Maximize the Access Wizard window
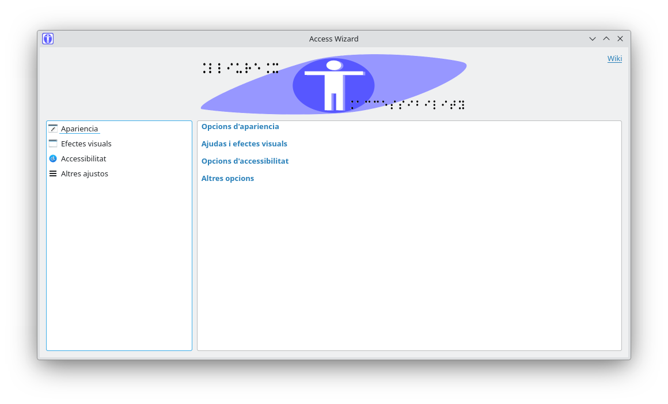Image resolution: width=668 pixels, height=404 pixels. tap(606, 39)
